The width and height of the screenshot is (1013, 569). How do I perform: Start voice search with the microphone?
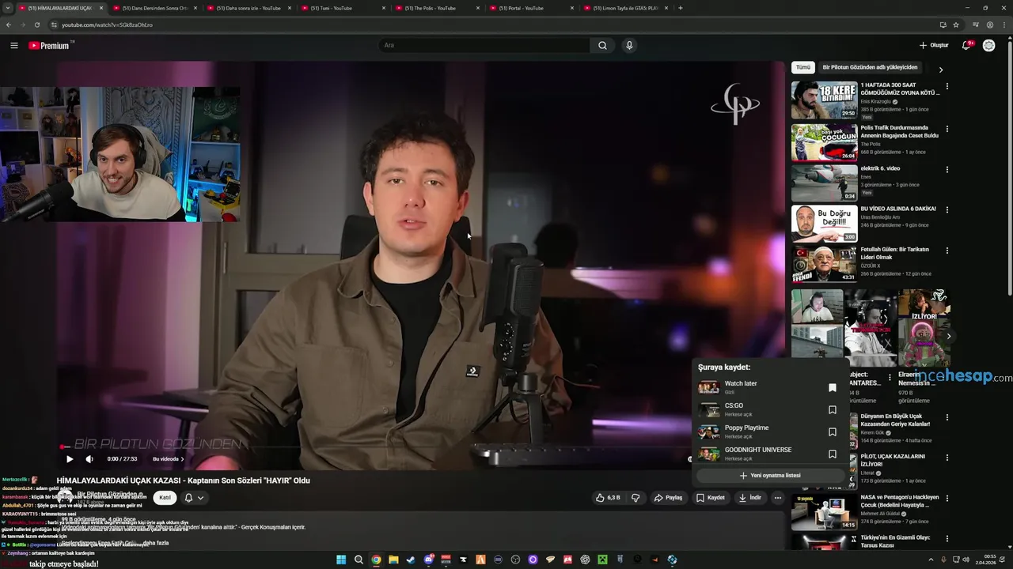click(629, 46)
